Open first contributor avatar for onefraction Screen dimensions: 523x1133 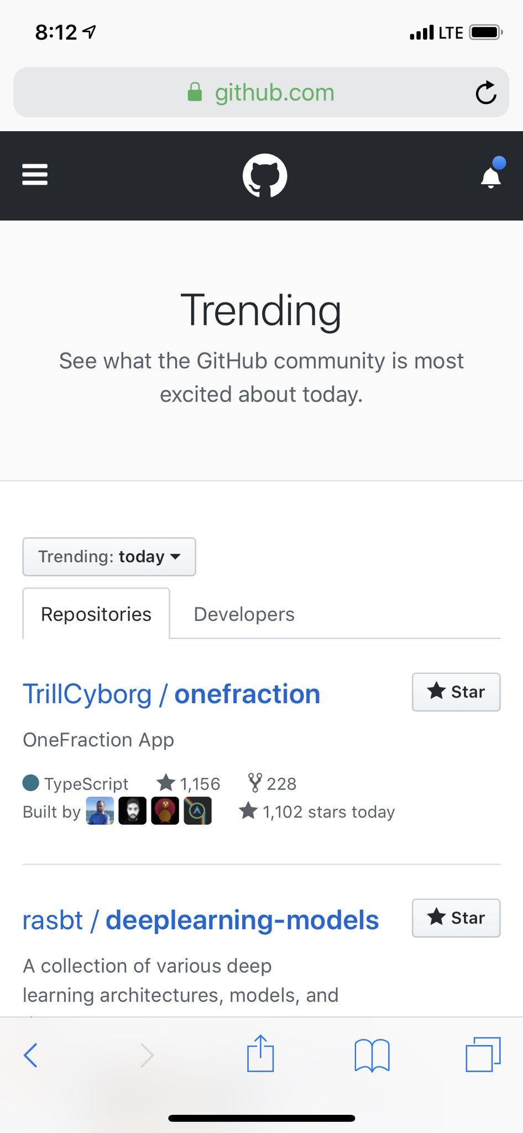(x=100, y=811)
